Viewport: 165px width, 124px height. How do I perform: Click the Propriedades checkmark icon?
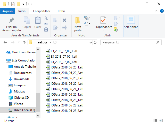coord(103,20)
